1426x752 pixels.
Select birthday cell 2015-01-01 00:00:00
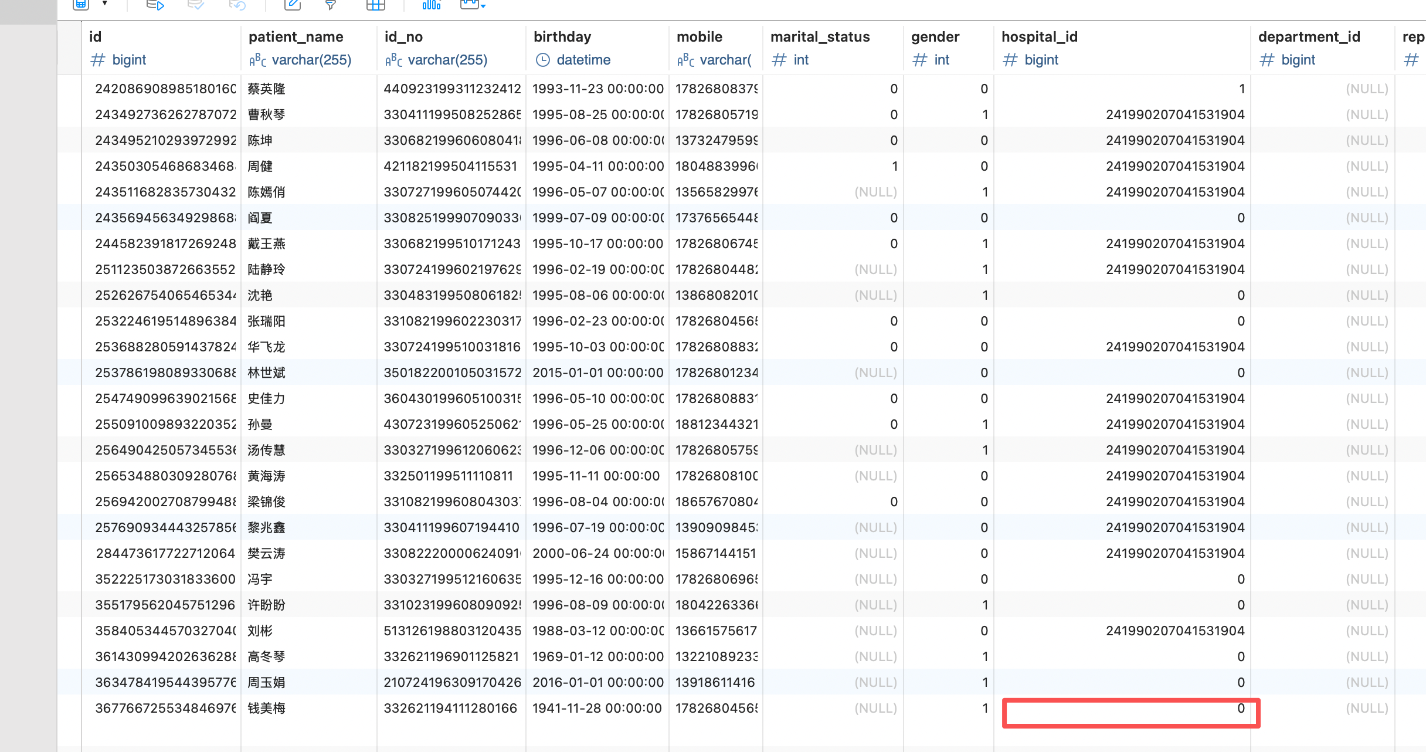click(598, 372)
